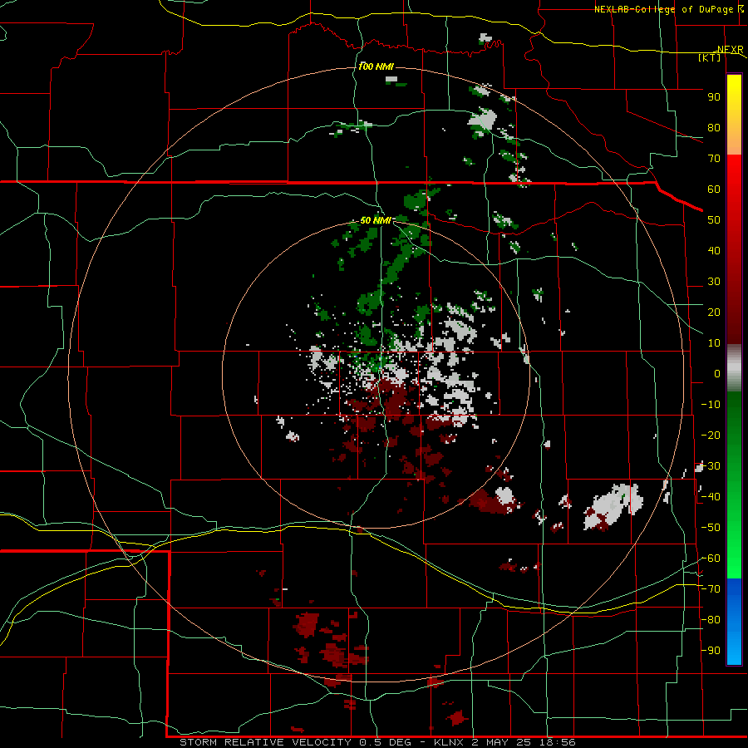Pick the green segment of the color bar

(734, 485)
